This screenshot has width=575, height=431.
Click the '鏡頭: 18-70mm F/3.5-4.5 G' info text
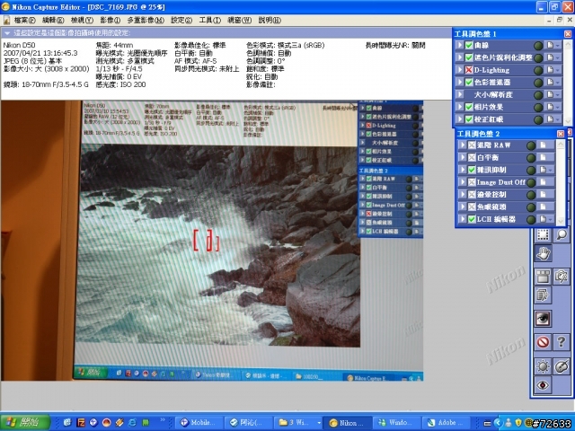46,84
